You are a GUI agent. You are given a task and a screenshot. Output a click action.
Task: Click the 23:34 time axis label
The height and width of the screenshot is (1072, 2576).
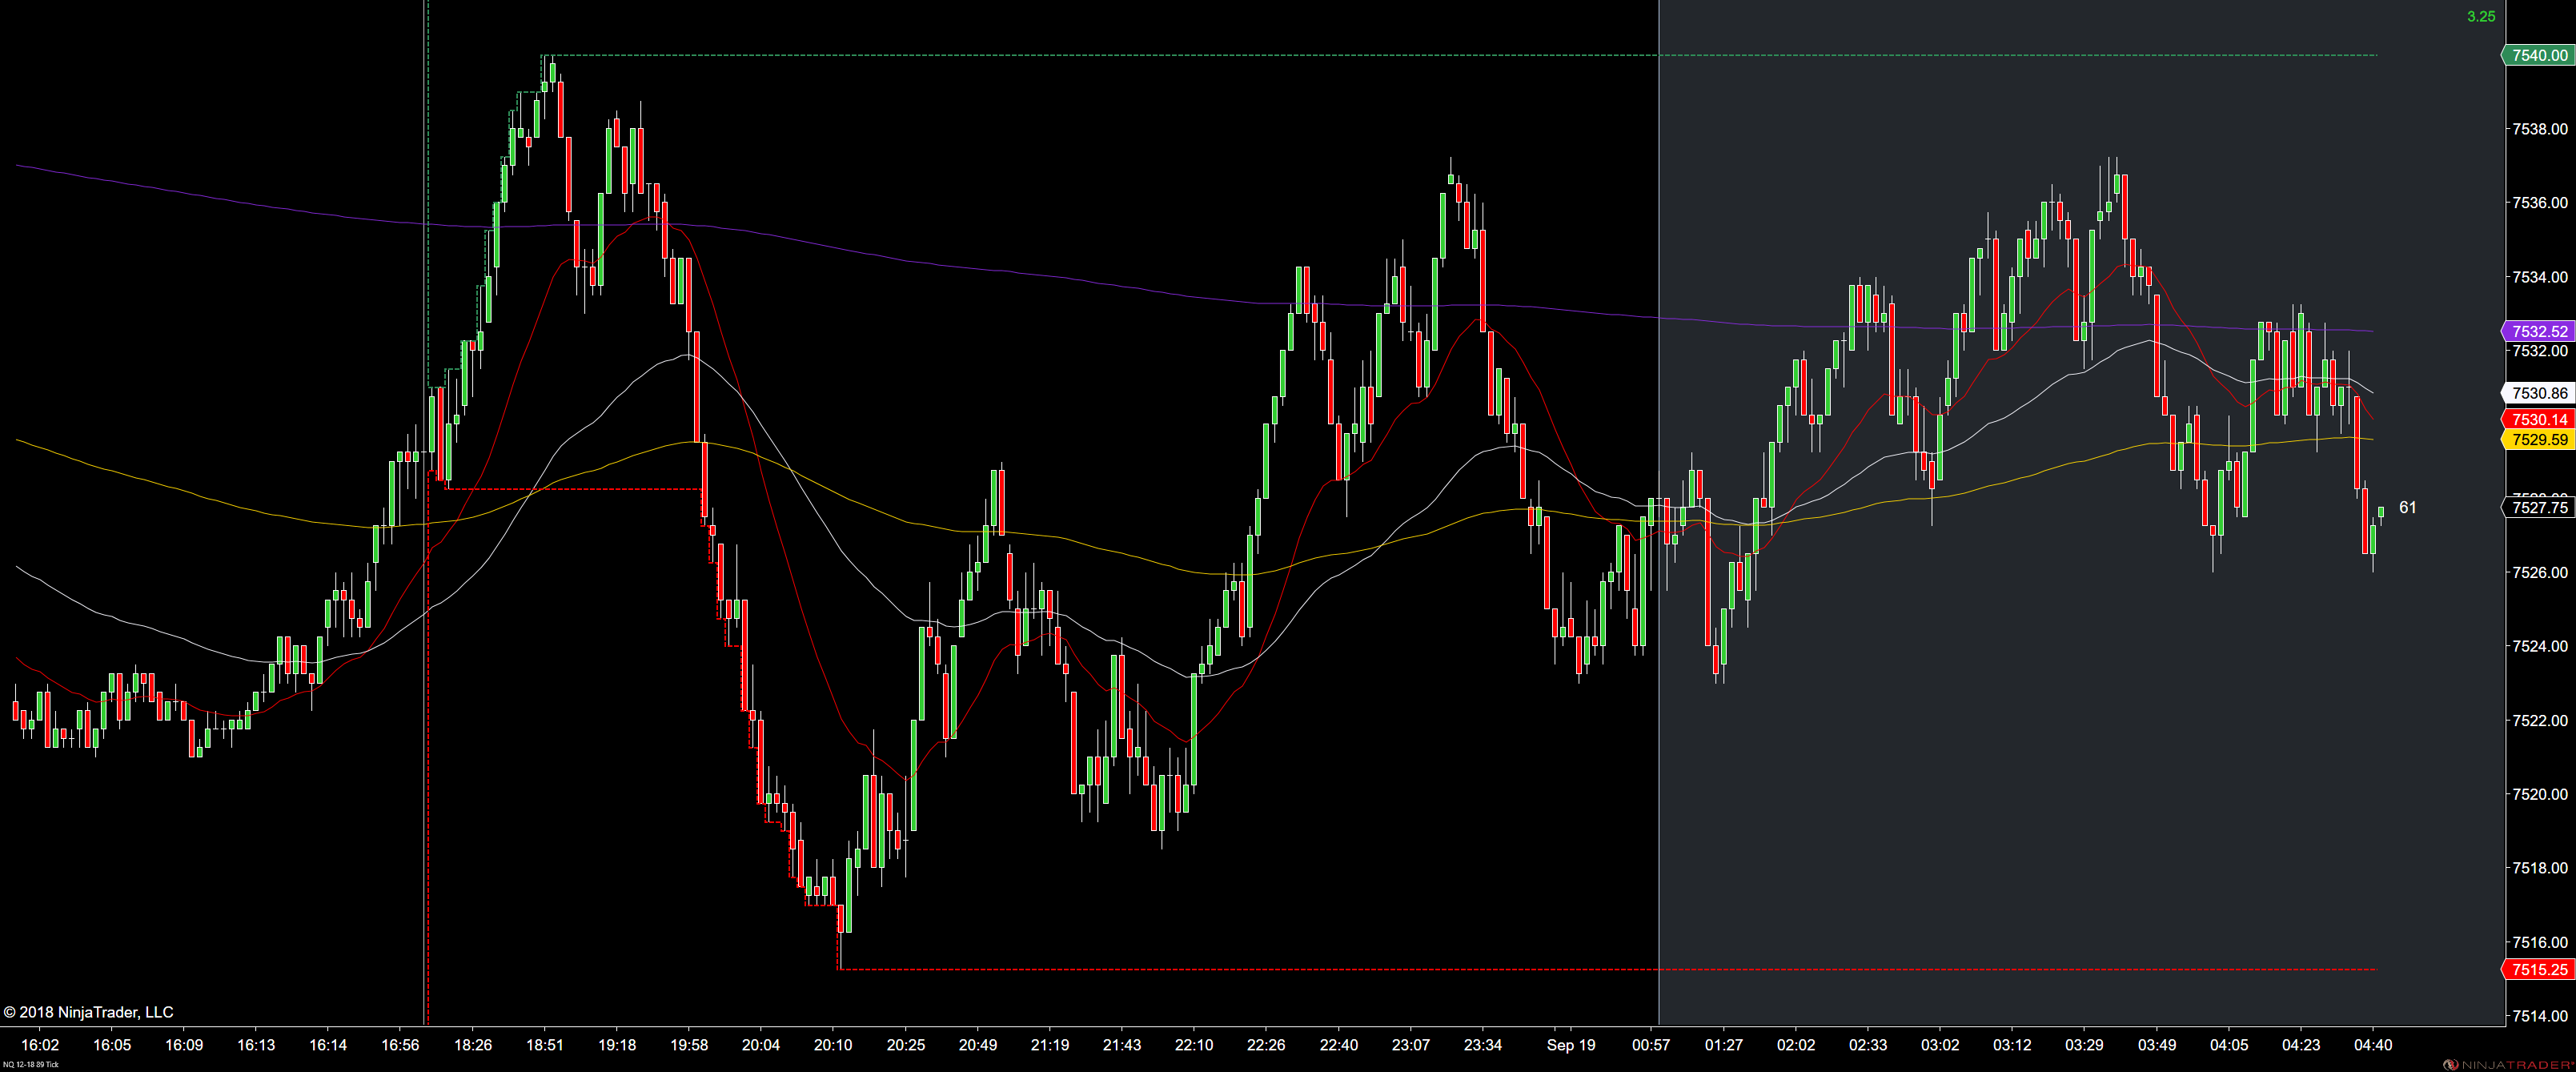click(1483, 1045)
